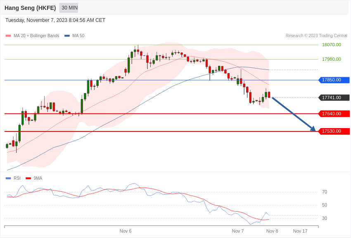This screenshot has height=238, width=351.
Task: Select the RSI legend label
Action: [17, 178]
